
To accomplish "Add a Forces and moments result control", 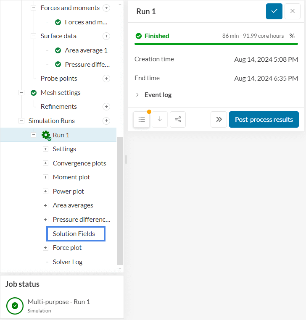I will point(106,8).
